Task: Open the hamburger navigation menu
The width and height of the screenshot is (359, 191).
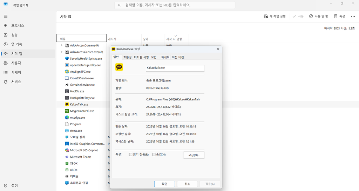Action: click(x=6, y=16)
